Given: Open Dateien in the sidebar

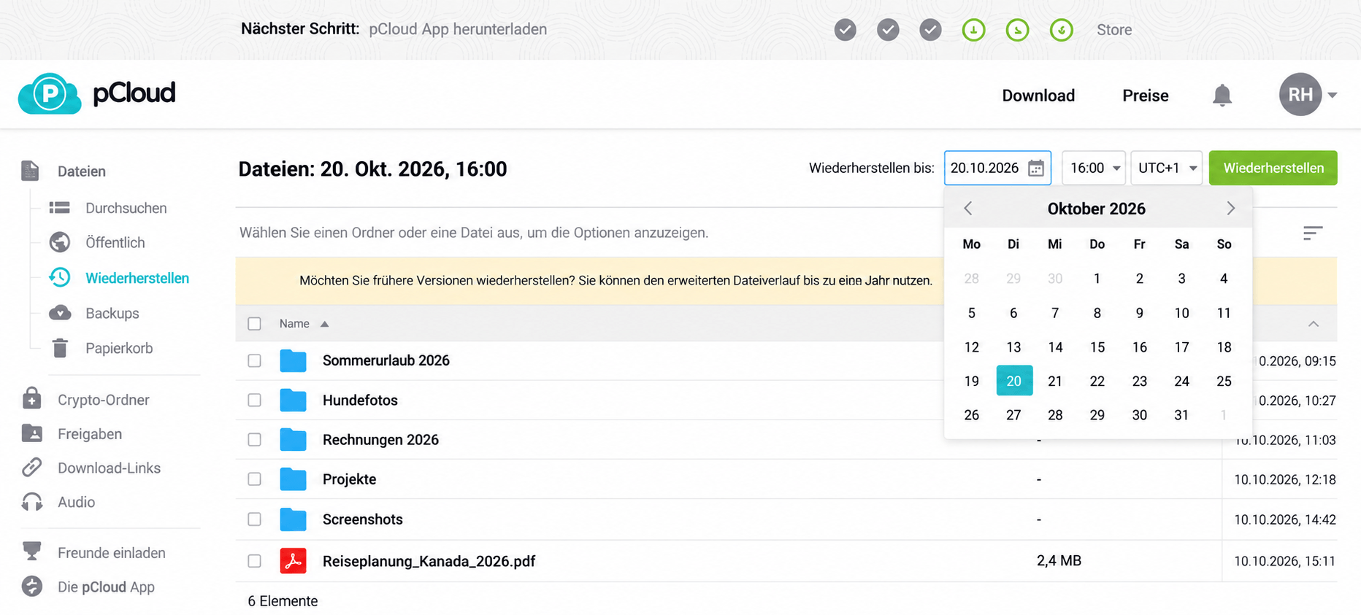Looking at the screenshot, I should (x=82, y=171).
